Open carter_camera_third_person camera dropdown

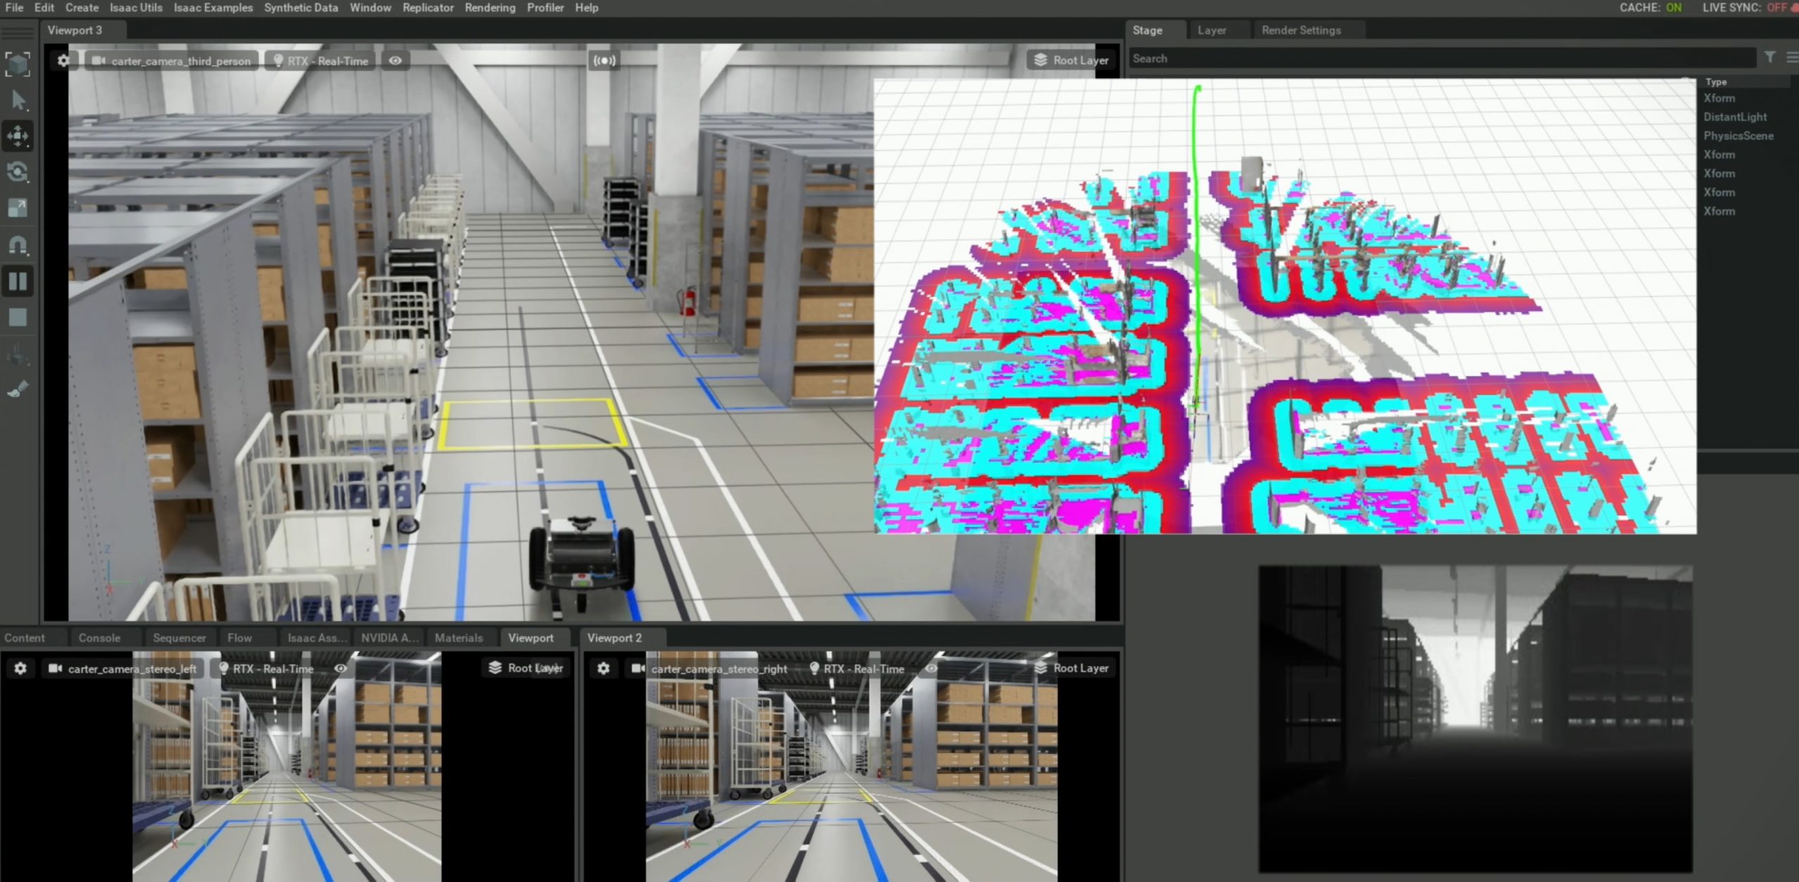[172, 61]
